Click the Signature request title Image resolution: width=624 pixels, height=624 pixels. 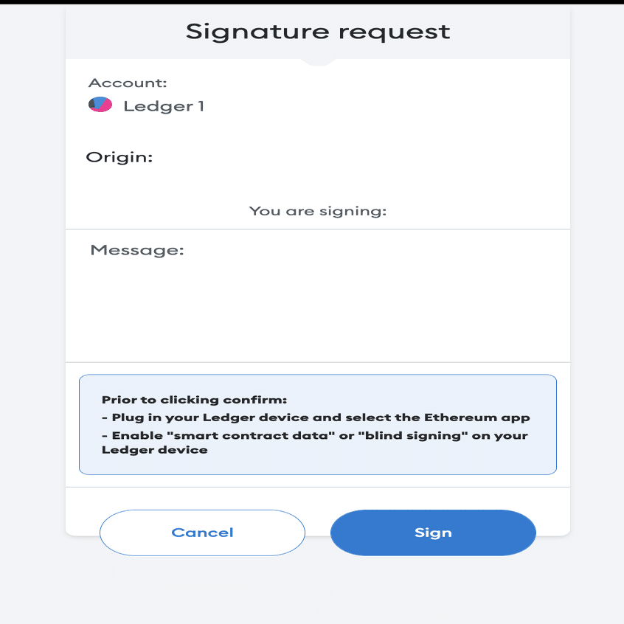point(317,32)
